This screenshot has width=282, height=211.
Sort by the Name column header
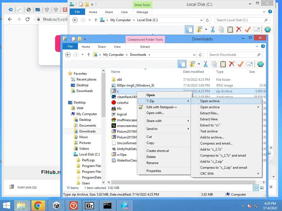click(x=145, y=72)
